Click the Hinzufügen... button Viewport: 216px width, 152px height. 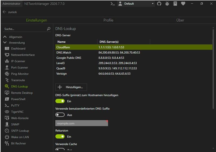[71, 87]
